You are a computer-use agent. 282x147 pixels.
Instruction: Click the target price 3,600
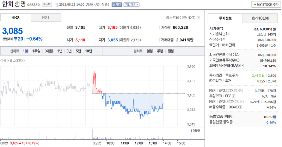(x=272, y=76)
